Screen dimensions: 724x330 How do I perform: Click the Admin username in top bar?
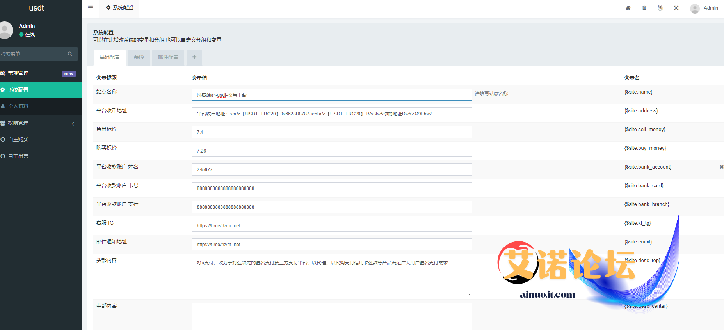click(711, 8)
